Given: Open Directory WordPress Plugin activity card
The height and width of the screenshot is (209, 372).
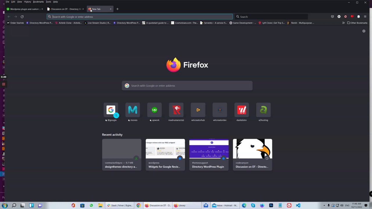Looking at the screenshot, I should 209,155.
